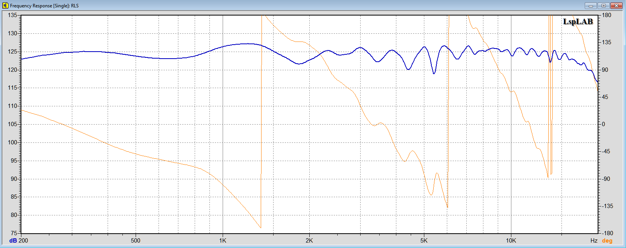Maximize the Frequency Response window
Screen dimensions: 626x248
click(x=603, y=5)
